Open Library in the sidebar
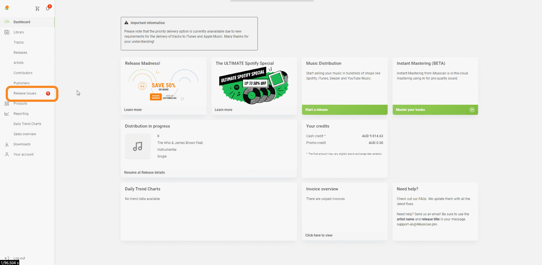Viewport: 542px width, 265px height. (19, 32)
